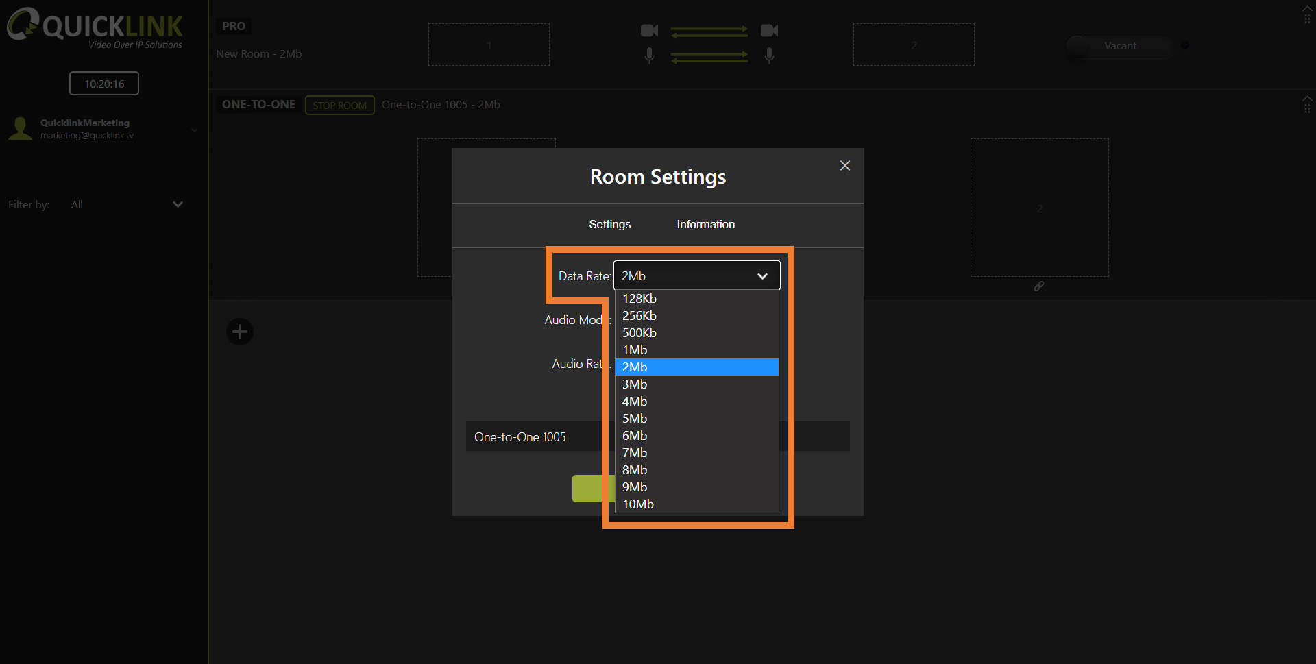Click the right camera icon

click(769, 31)
